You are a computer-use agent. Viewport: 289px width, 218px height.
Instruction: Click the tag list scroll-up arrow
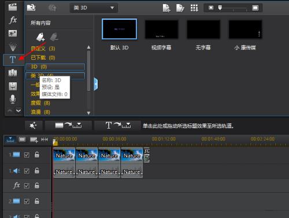[88, 47]
